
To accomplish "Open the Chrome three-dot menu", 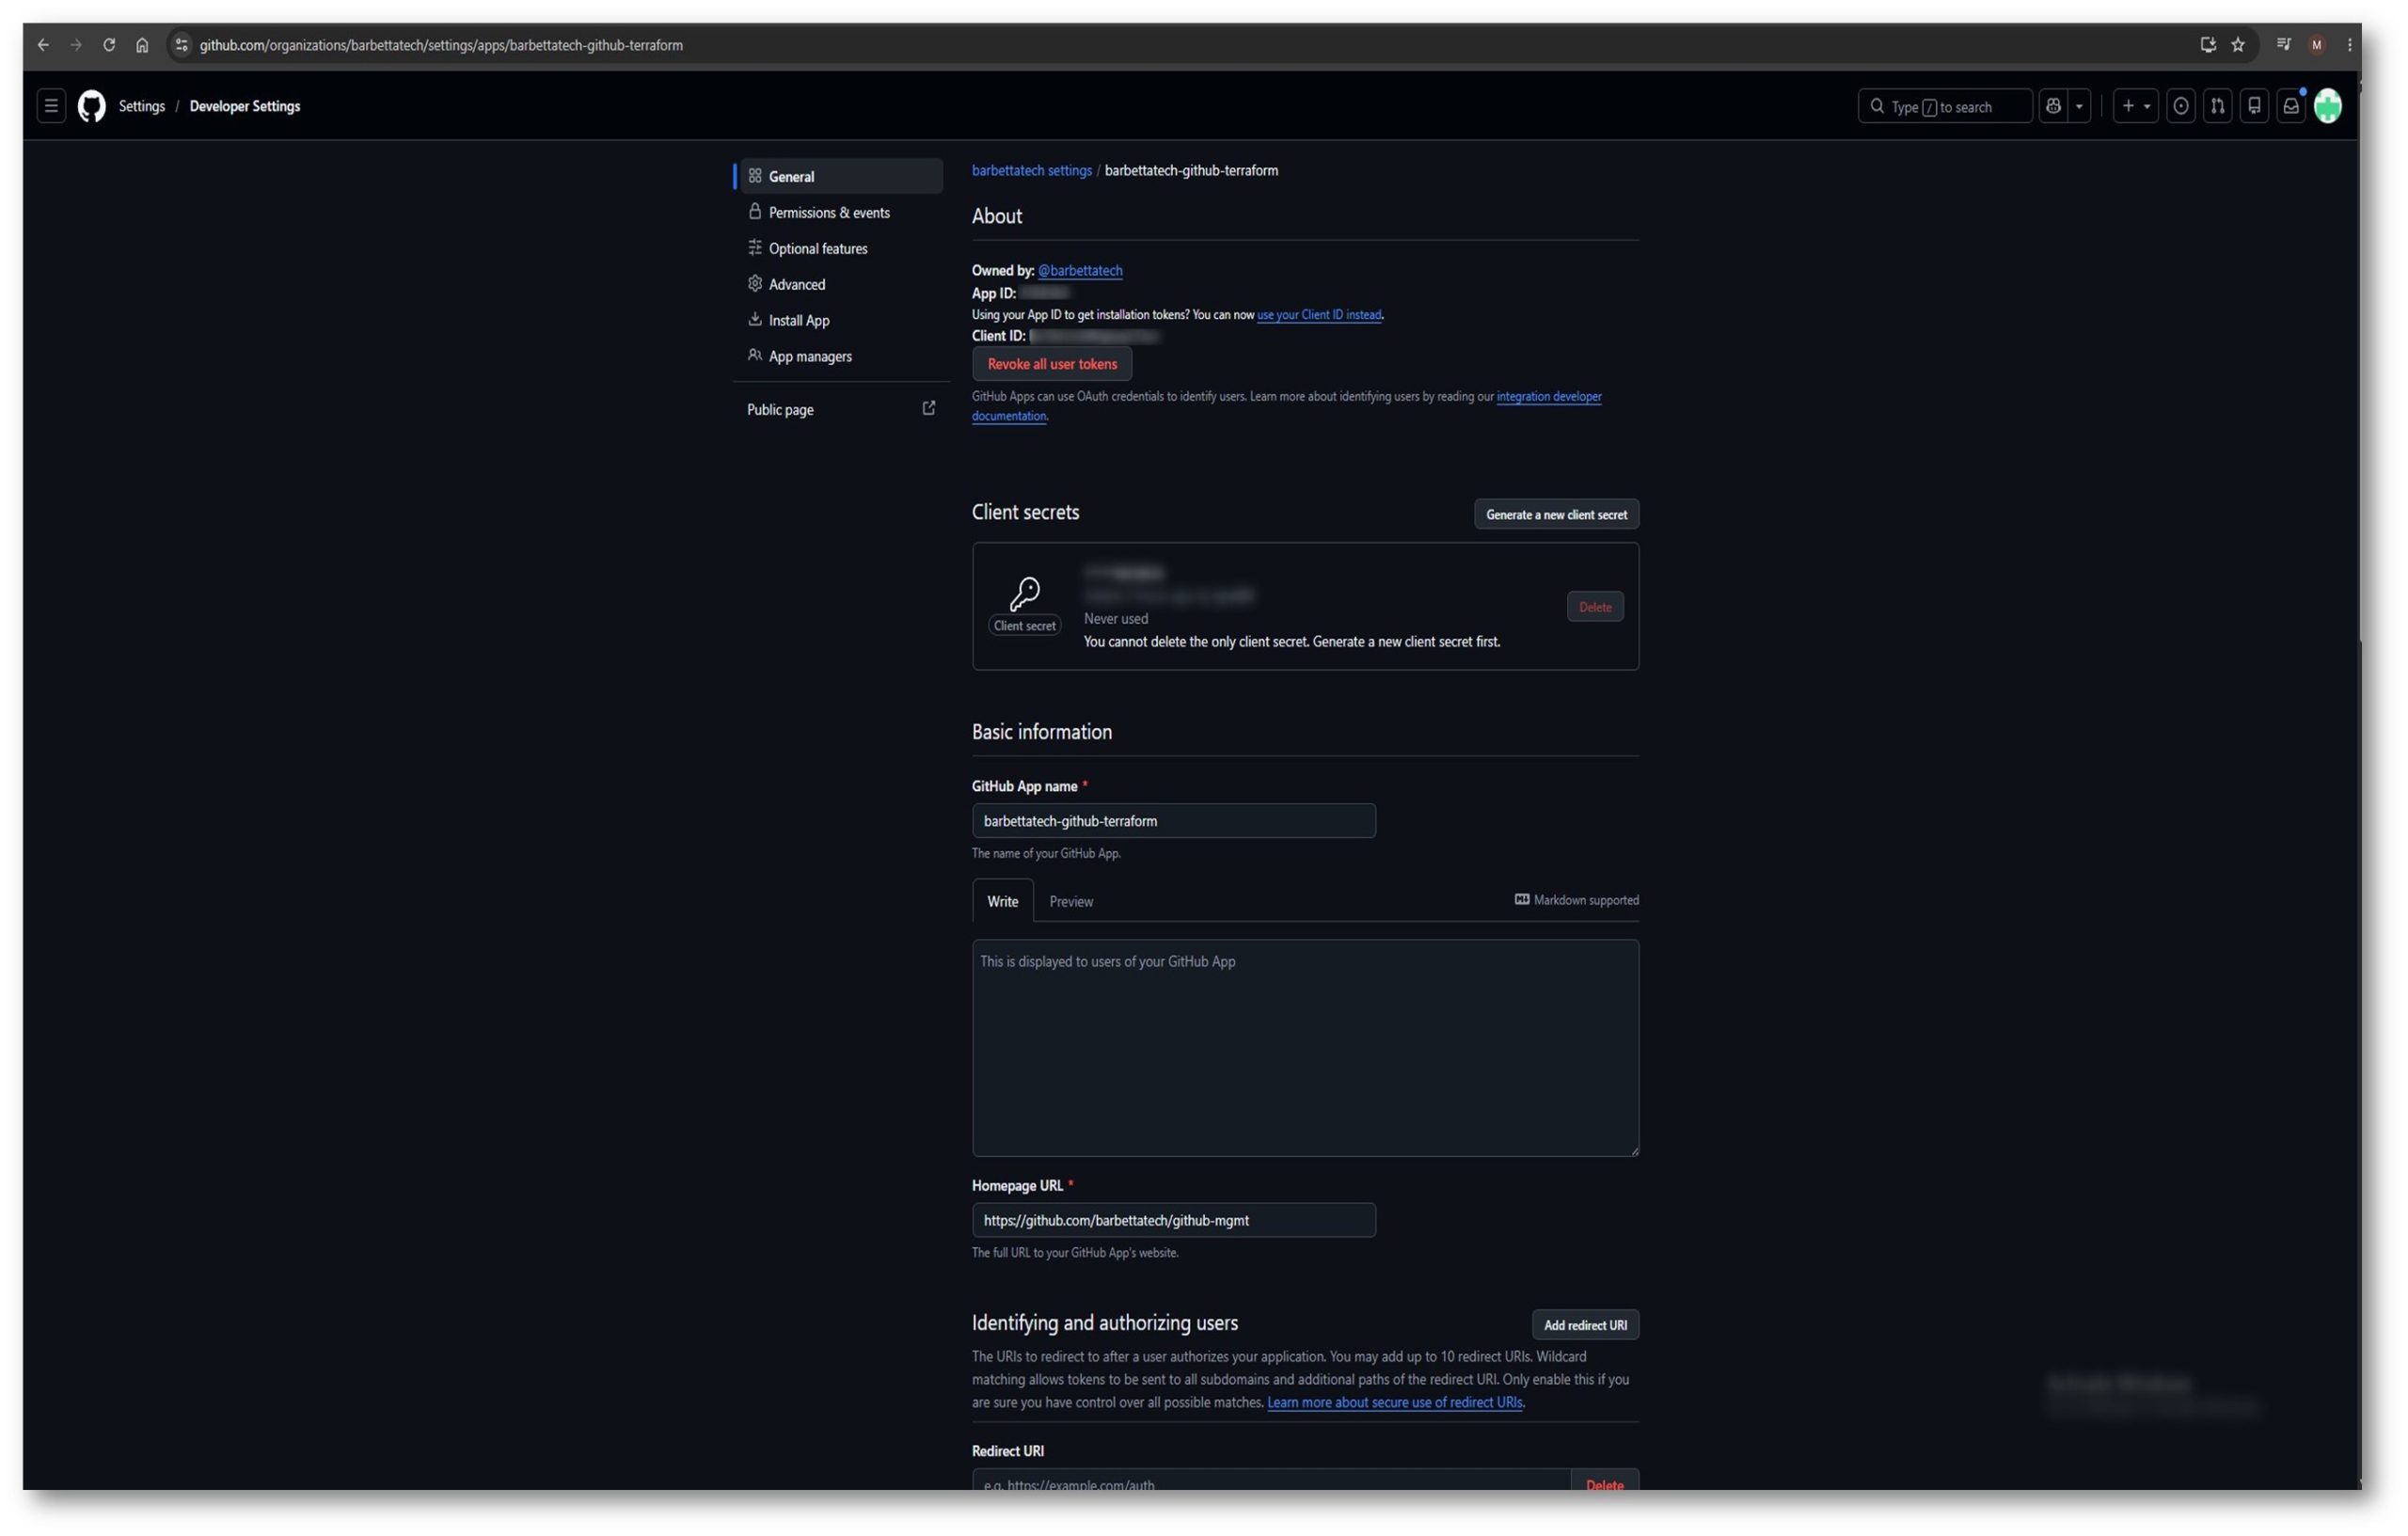I will [x=2349, y=45].
